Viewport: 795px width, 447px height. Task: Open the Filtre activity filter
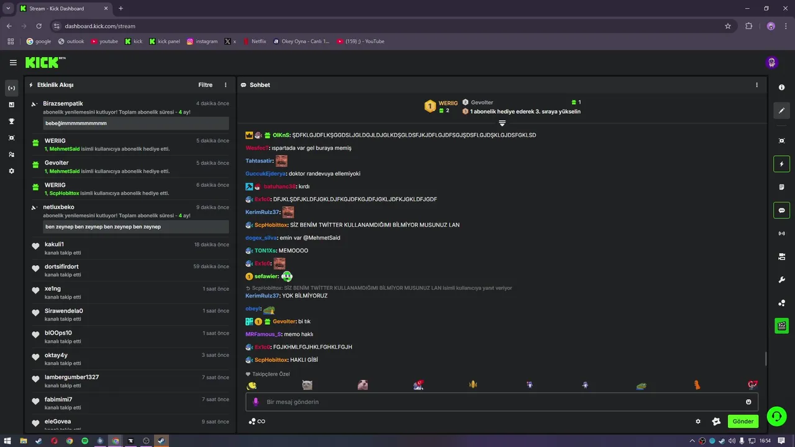pyautogui.click(x=205, y=85)
